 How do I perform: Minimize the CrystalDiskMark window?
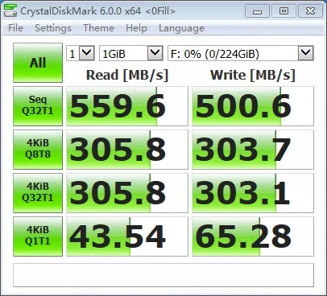coord(257,11)
